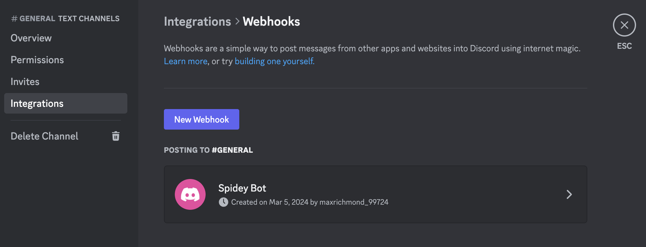The width and height of the screenshot is (646, 247).
Task: Close settings with the ESC X button
Action: pyautogui.click(x=624, y=25)
